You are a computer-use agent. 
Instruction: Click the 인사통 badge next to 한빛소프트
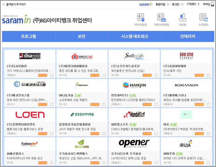point(133,124)
